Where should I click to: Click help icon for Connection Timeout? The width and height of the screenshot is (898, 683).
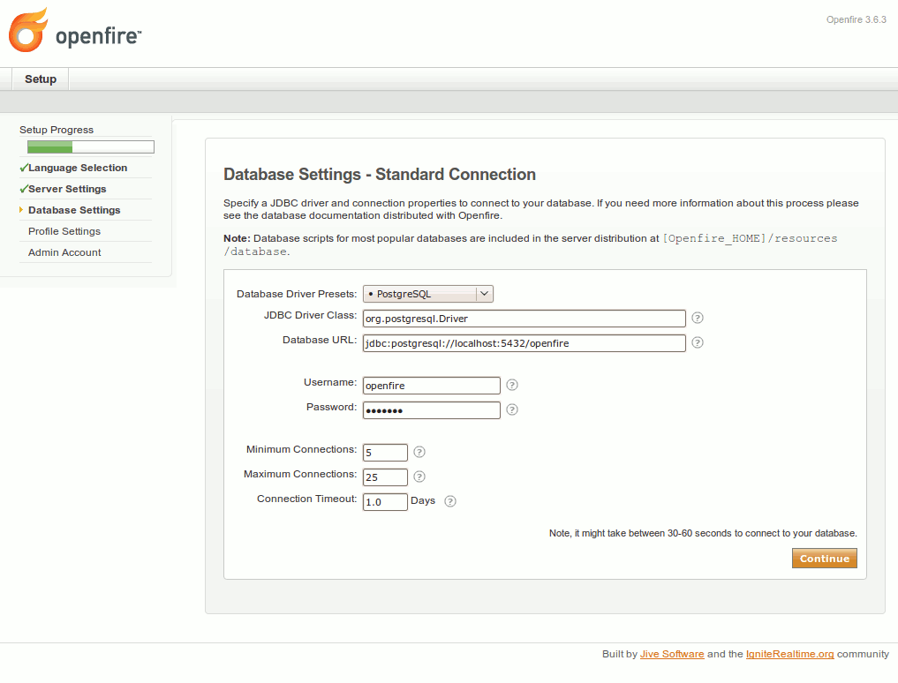[x=450, y=501]
